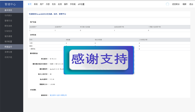Switch to the 任务 navigation tab
The height and width of the screenshot is (112, 195).
point(54,4)
